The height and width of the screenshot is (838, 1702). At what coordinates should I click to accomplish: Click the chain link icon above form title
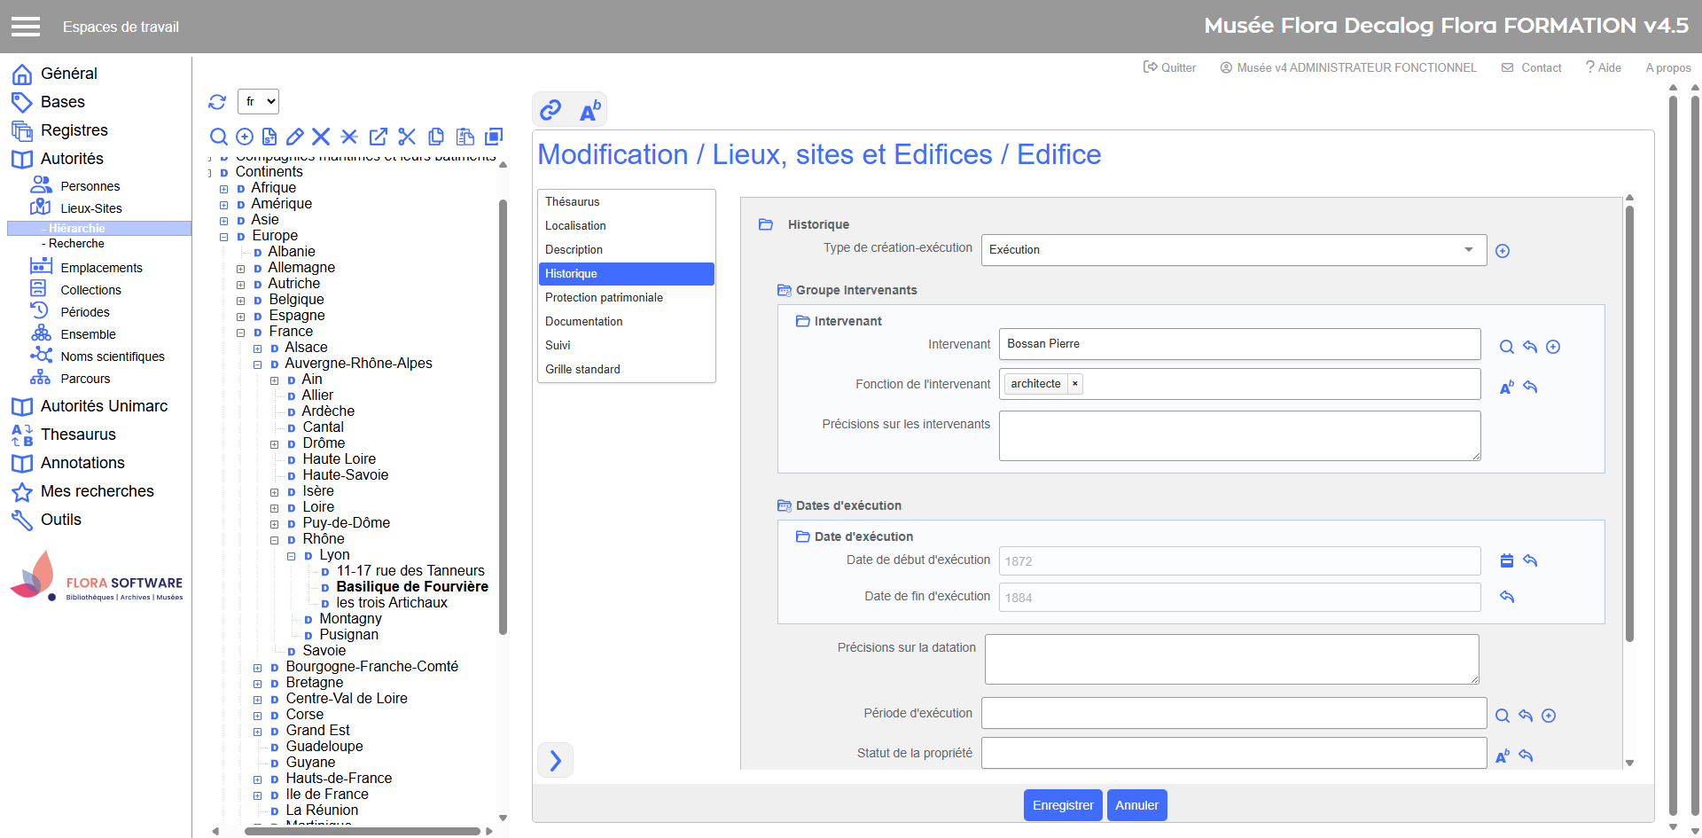550,110
